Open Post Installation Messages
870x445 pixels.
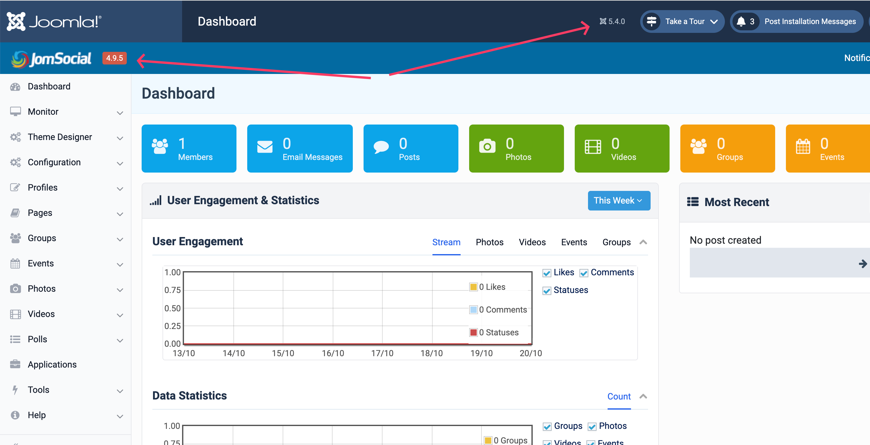pos(810,21)
